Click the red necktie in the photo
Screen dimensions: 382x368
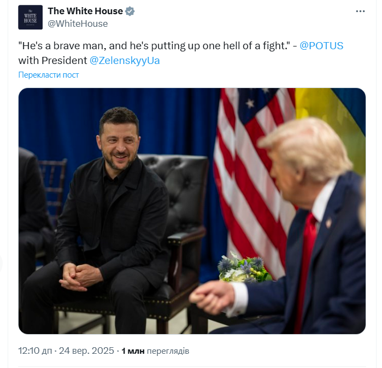tap(307, 268)
